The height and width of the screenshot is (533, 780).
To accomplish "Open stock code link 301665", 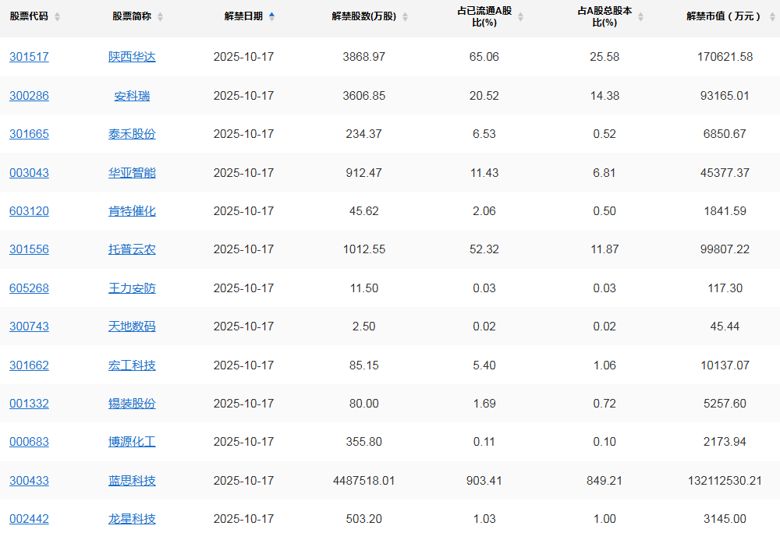I will click(29, 134).
